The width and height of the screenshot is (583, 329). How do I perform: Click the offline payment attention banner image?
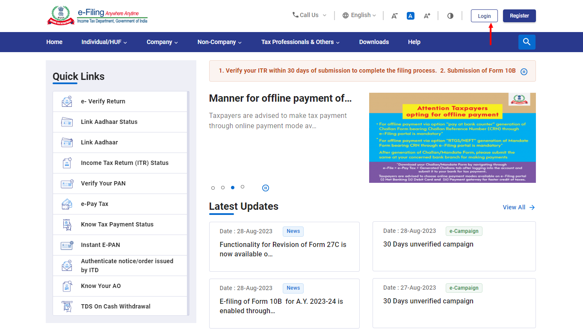[x=452, y=138]
